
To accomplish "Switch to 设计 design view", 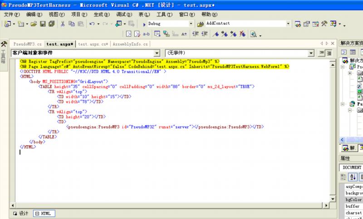I will [x=21, y=214].
